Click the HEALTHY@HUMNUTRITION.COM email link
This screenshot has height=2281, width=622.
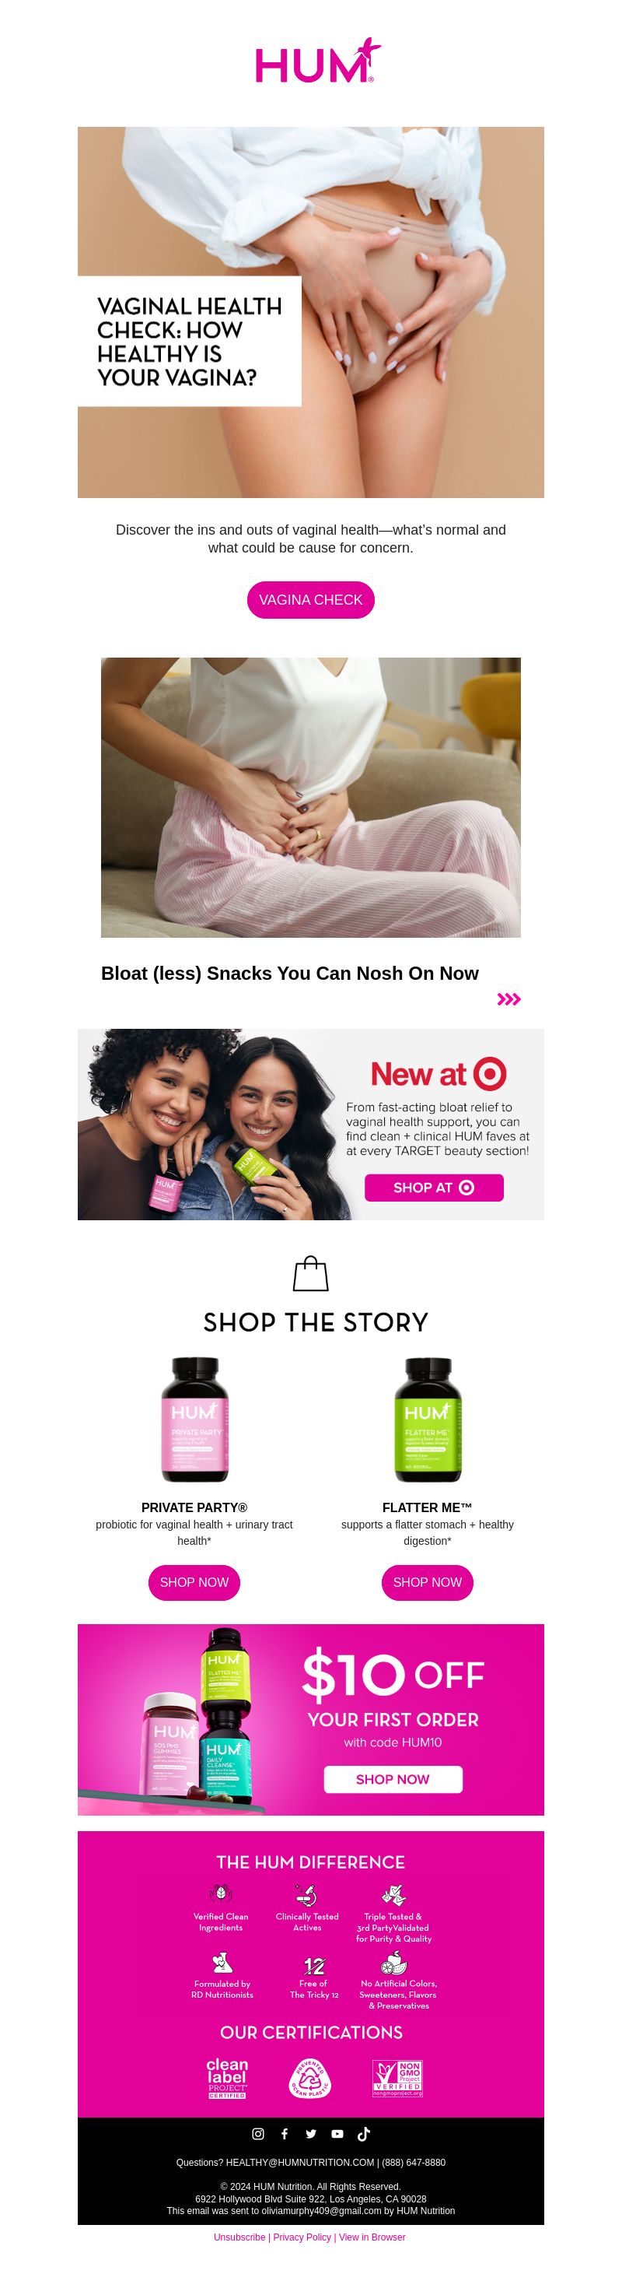click(300, 2163)
